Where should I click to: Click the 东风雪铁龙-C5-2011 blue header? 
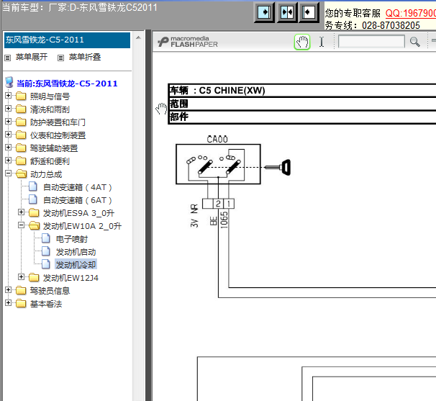click(67, 40)
